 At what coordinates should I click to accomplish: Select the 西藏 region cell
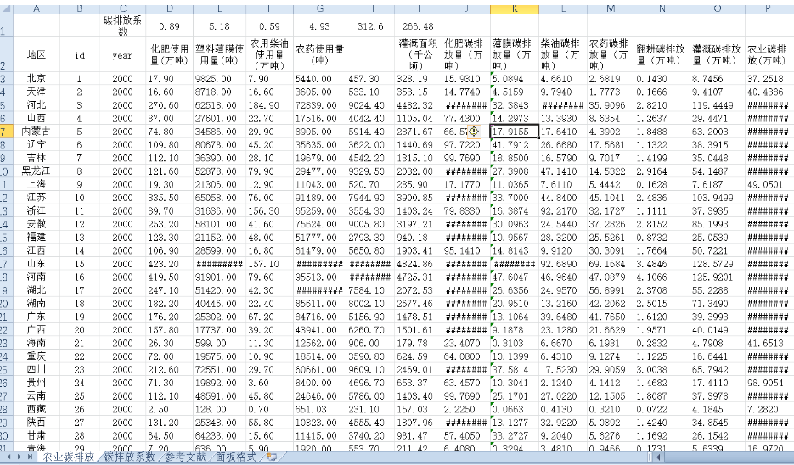click(36, 409)
